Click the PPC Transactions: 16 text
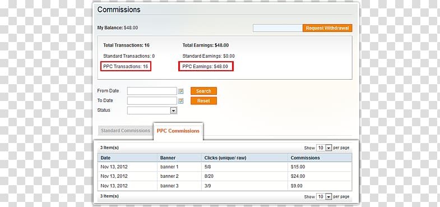 pos(126,67)
